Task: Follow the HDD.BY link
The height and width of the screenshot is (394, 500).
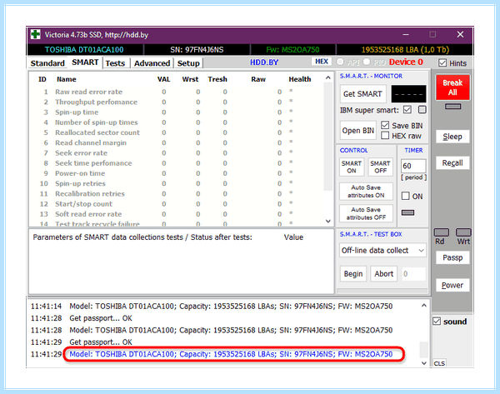Action: point(264,62)
